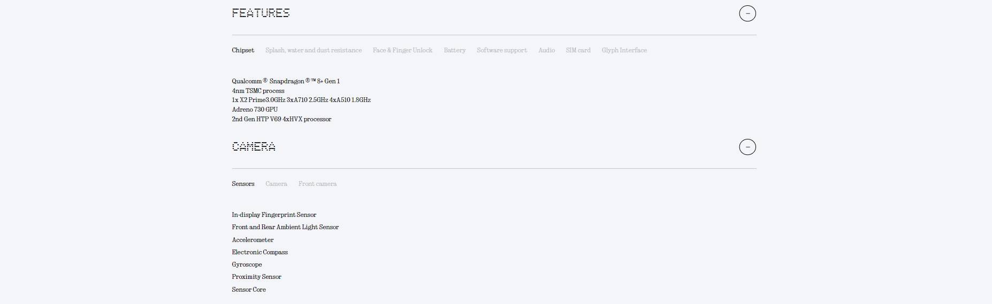
Task: Open the Camera tab under Camera section
Action: [276, 184]
